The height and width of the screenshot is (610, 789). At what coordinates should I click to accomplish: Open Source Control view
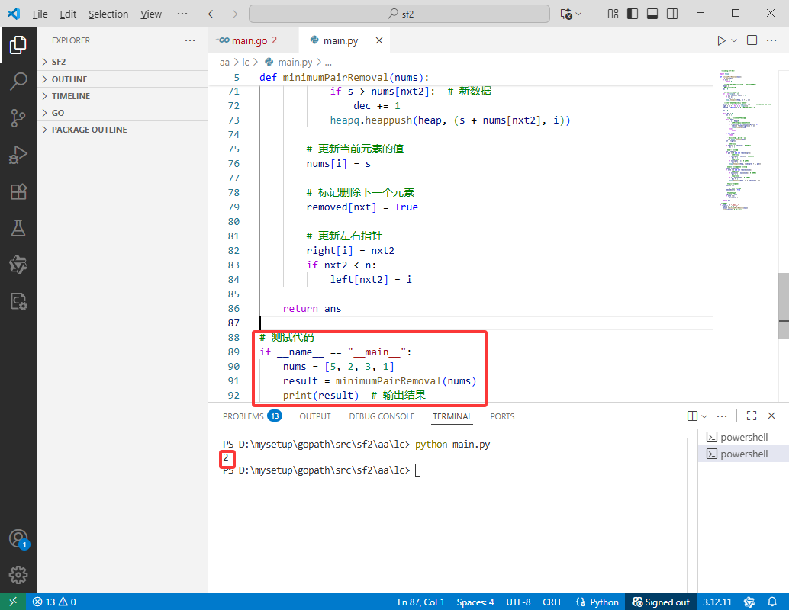tap(18, 118)
